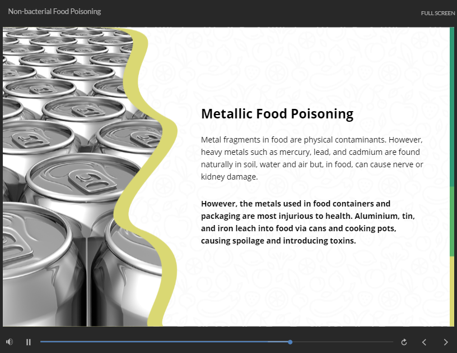Go to the previous slide arrow
457x353 pixels.
click(425, 342)
